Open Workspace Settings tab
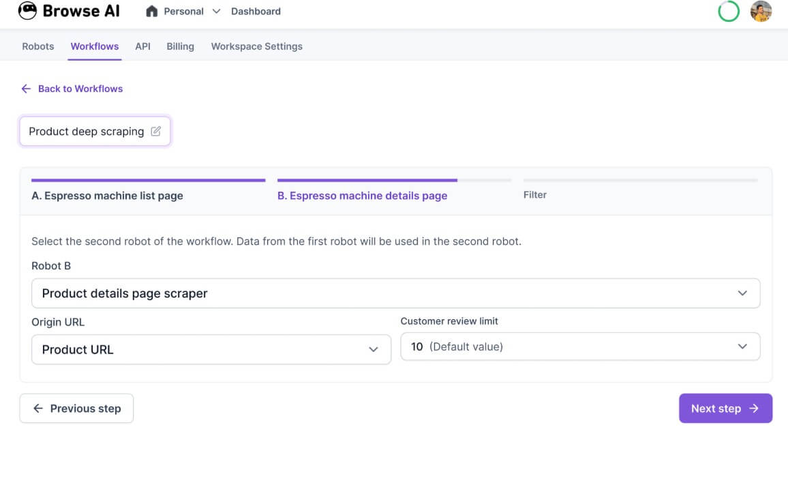 coord(257,46)
